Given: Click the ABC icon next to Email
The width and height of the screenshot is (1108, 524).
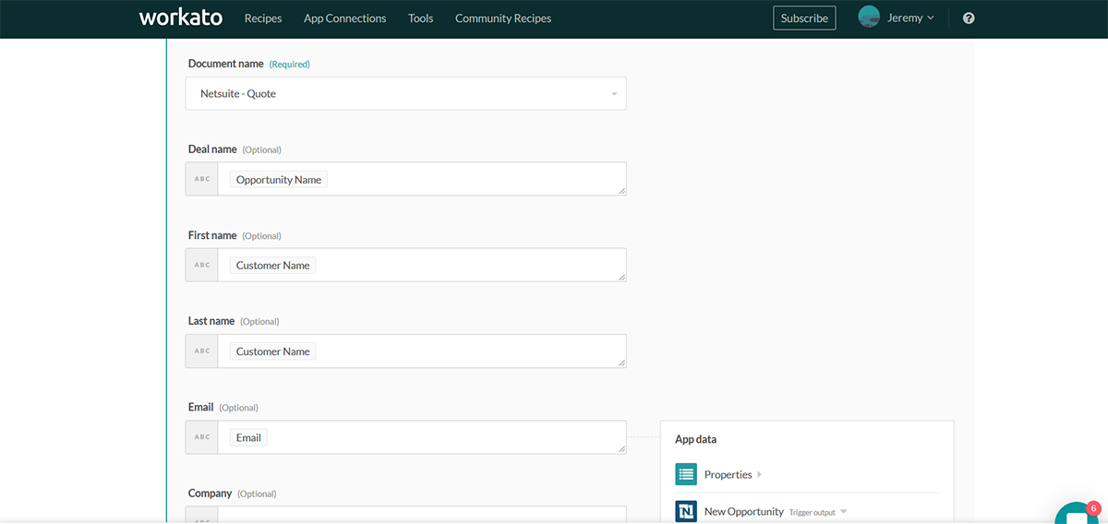Looking at the screenshot, I should pos(201,437).
